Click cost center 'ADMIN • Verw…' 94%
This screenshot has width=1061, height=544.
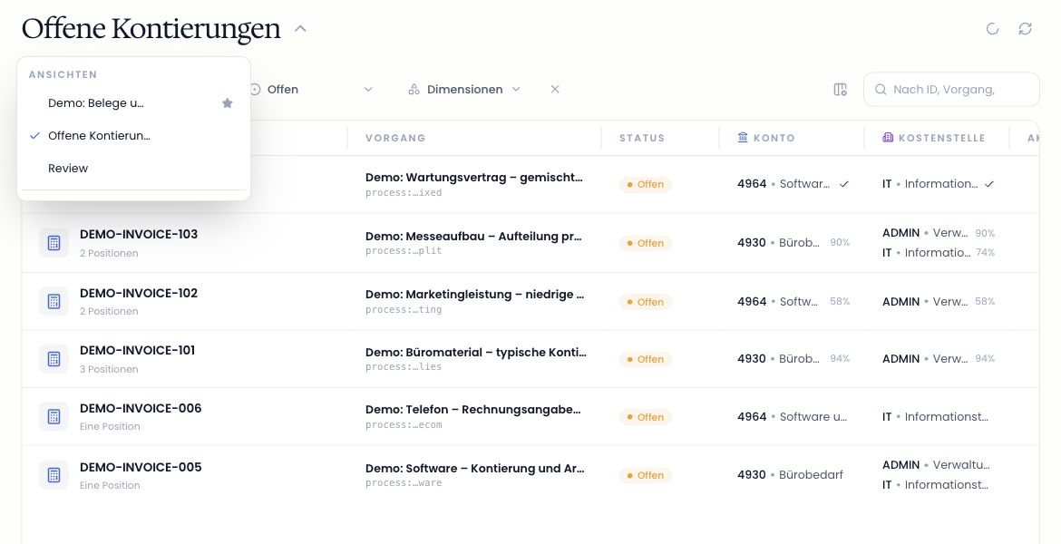925,359
